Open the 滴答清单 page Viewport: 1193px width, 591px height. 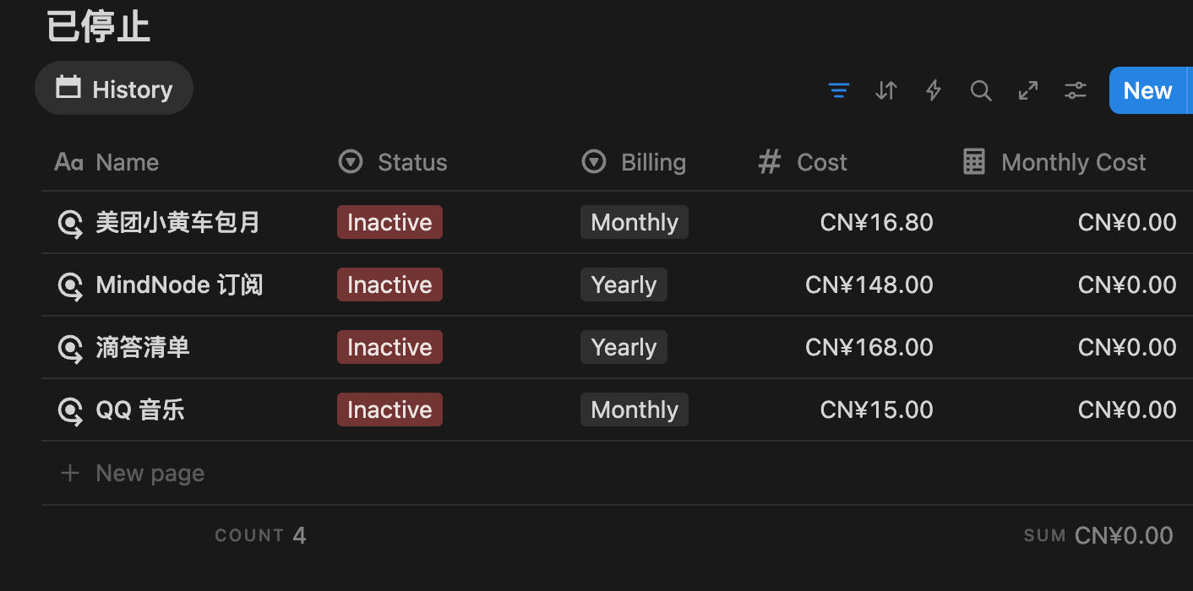pyautogui.click(x=143, y=348)
